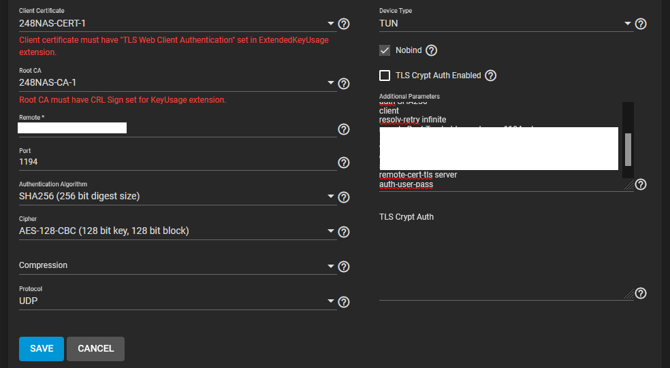The width and height of the screenshot is (670, 368).
Task: Enable TLS Crypt Auth checkbox
Action: coord(385,76)
